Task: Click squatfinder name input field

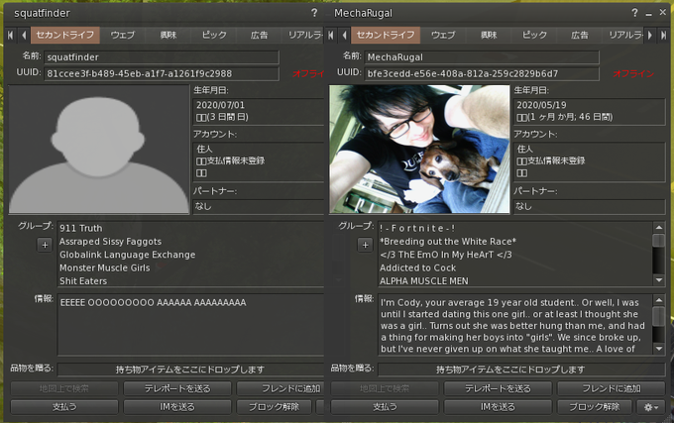Action: [x=162, y=57]
